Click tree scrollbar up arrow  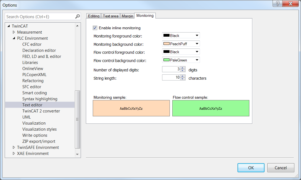tap(77, 26)
